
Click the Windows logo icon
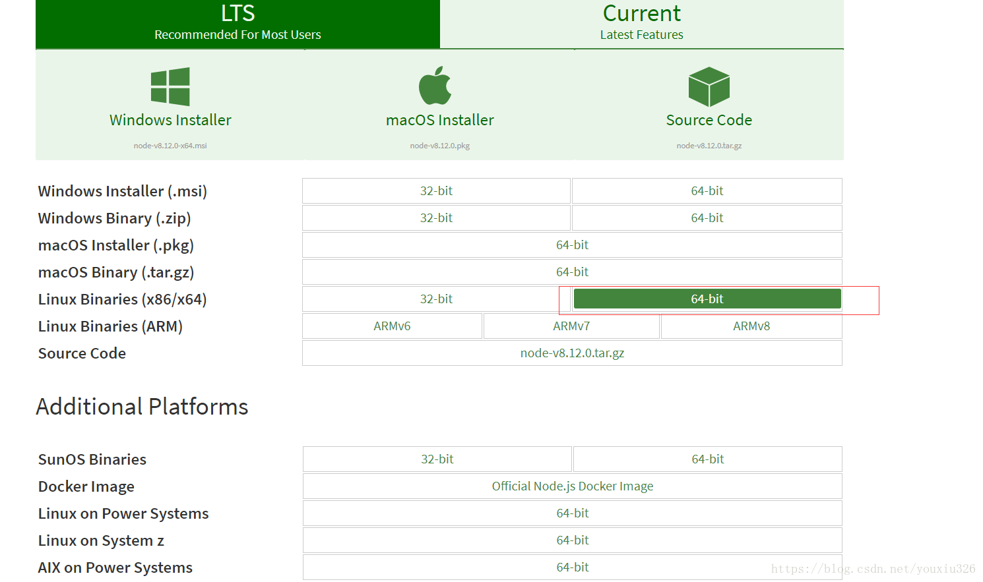click(170, 86)
